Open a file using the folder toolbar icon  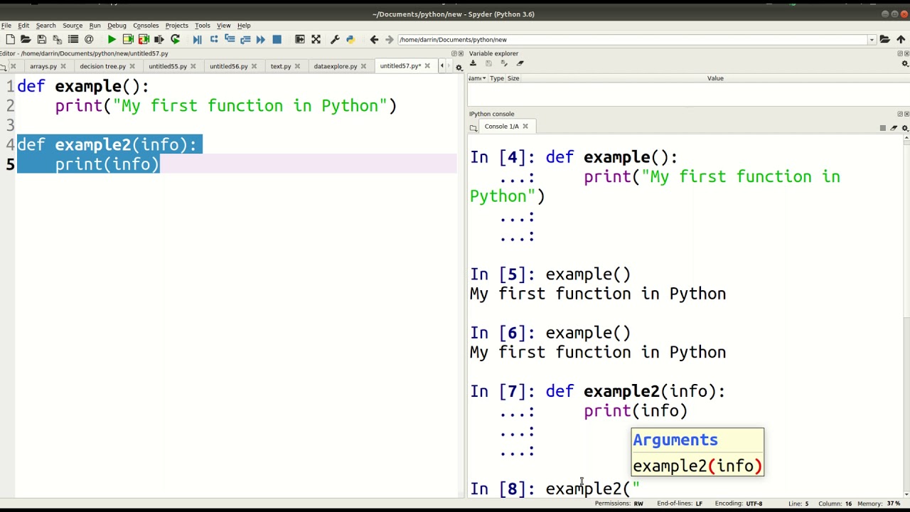[x=26, y=40]
